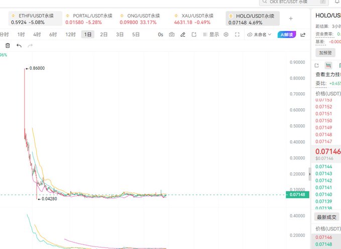Select the 1日 timeframe
This screenshot has width=341, height=249.
[x=88, y=35]
